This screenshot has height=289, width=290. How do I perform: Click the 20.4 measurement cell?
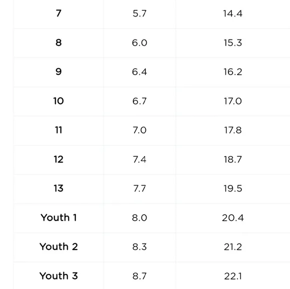pyautogui.click(x=232, y=217)
